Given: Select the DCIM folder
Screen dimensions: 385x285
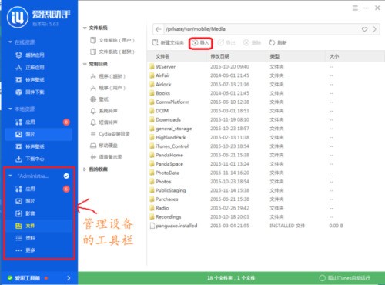Looking at the screenshot, I should [x=159, y=111].
